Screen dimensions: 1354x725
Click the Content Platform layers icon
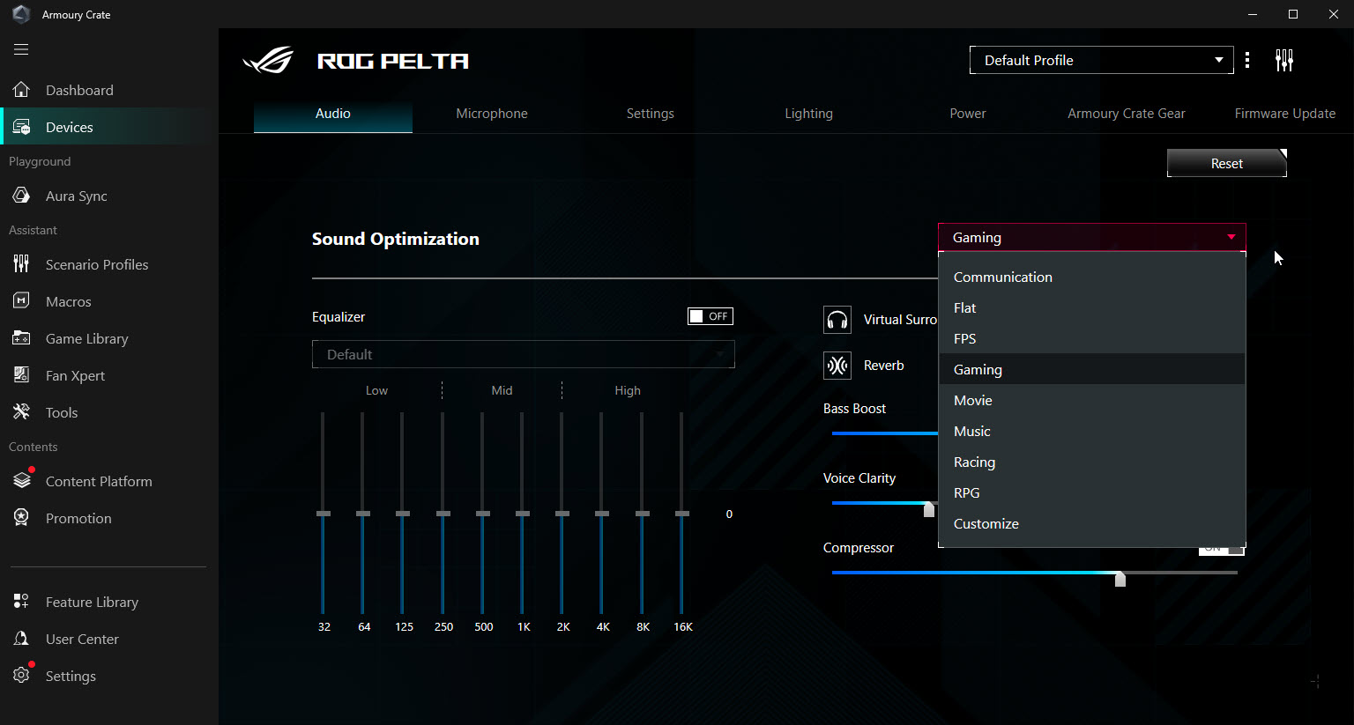point(22,481)
